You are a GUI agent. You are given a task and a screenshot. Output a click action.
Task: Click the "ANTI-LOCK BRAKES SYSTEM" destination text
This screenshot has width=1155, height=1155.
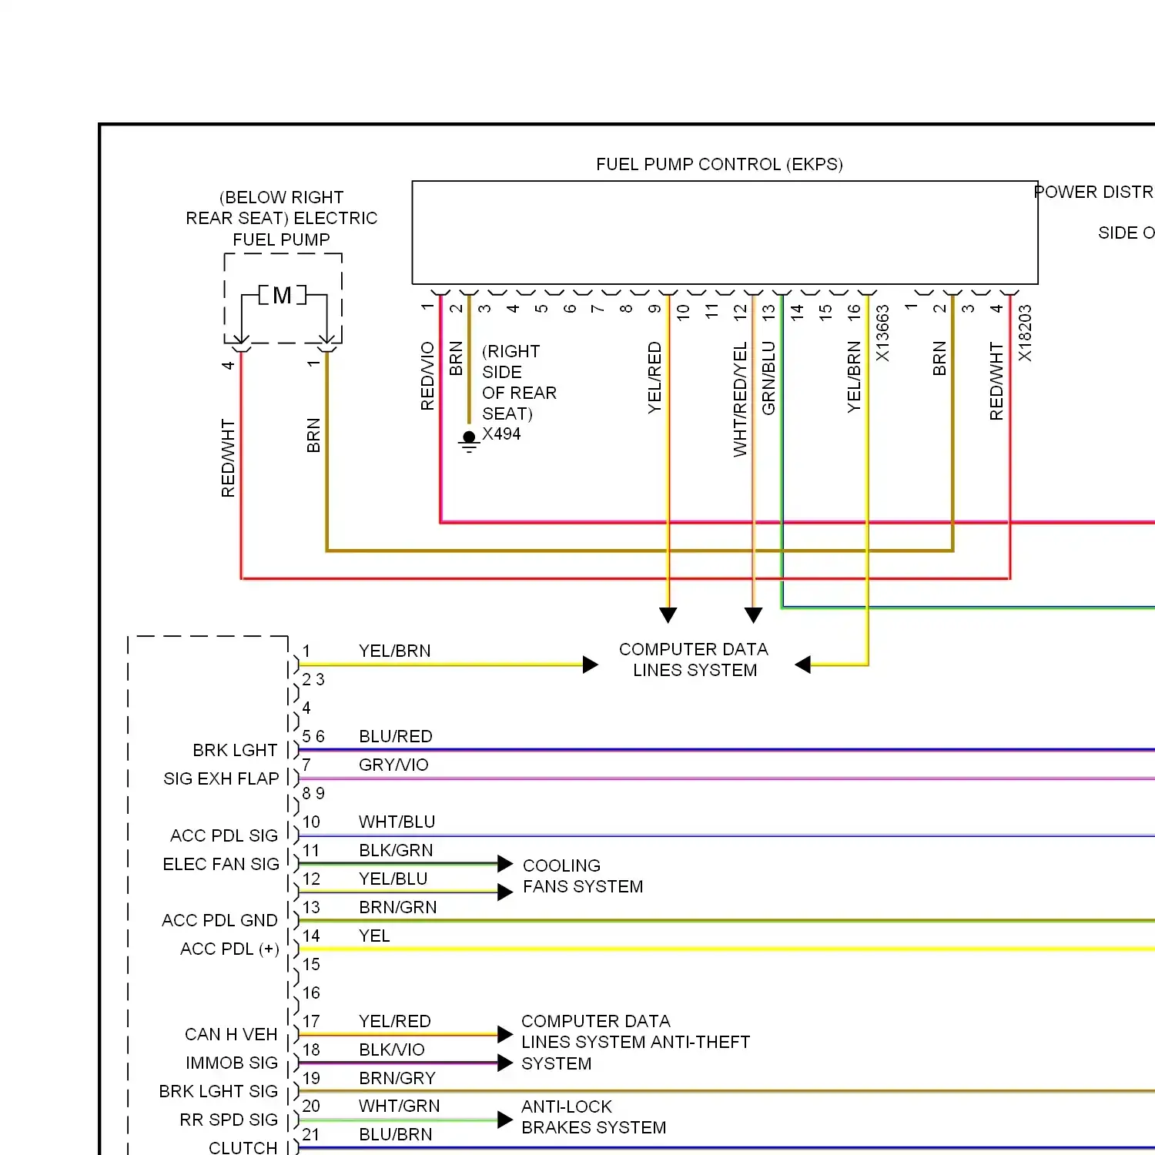click(x=594, y=1117)
